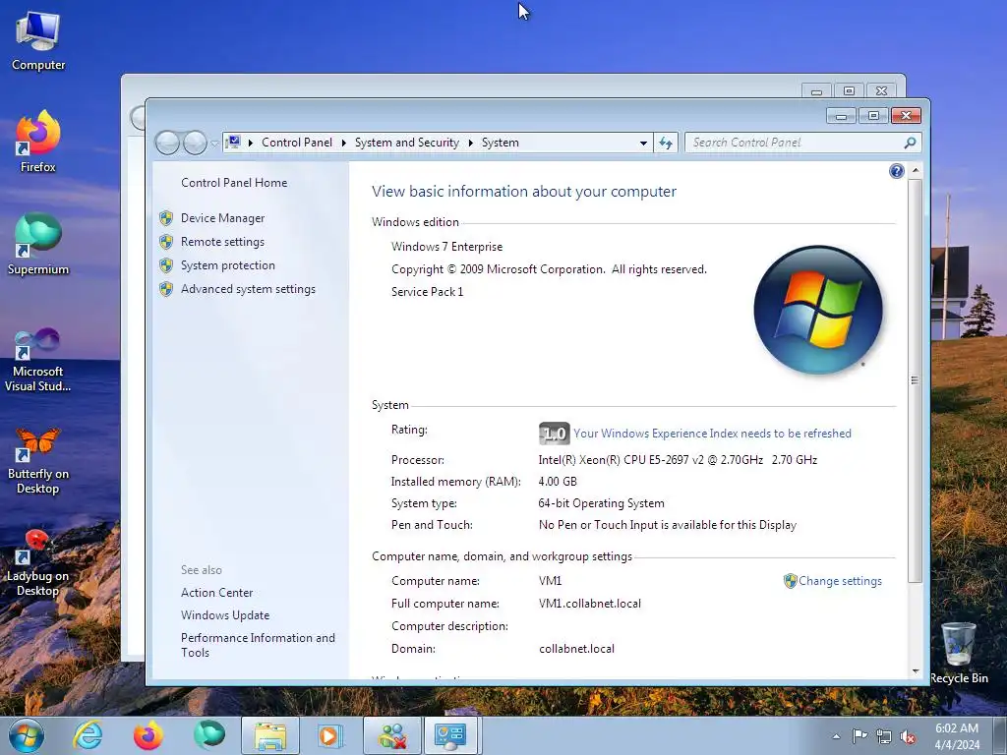
Task: Click the Forward navigation button
Action: click(x=196, y=143)
